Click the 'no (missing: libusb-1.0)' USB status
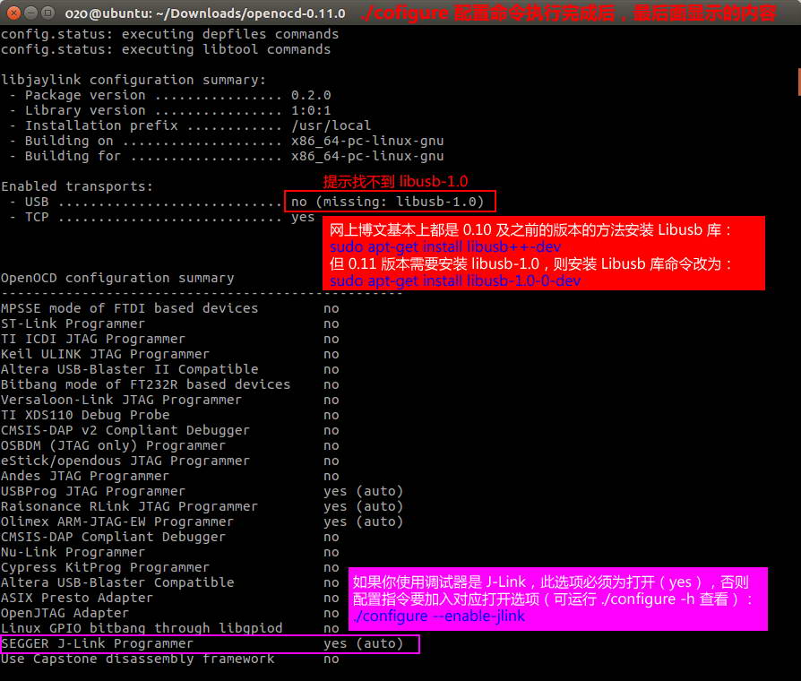 388,202
